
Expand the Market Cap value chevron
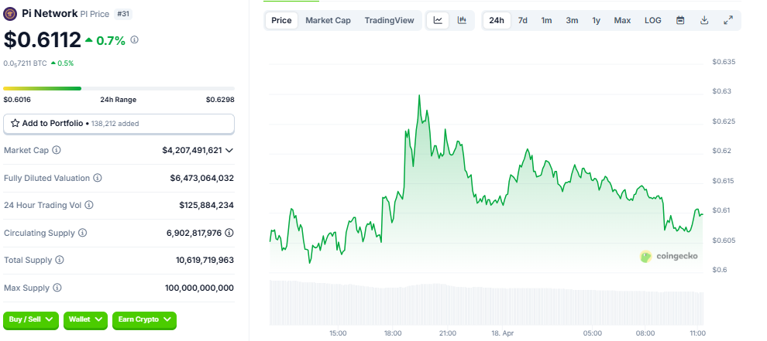[x=229, y=150]
